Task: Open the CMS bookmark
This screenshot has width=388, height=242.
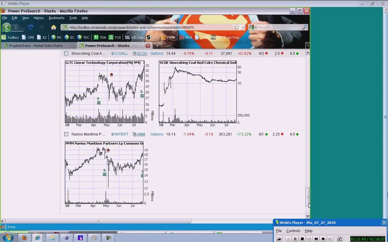Action: [x=28, y=38]
